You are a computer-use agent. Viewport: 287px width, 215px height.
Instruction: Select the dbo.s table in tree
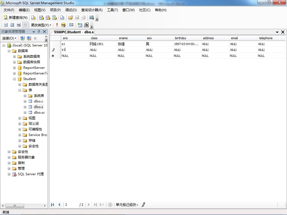(x=38, y=107)
